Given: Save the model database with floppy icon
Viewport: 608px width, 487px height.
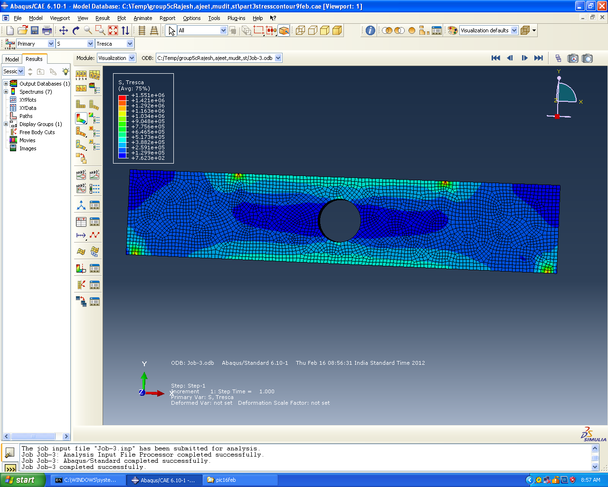Looking at the screenshot, I should (x=35, y=30).
